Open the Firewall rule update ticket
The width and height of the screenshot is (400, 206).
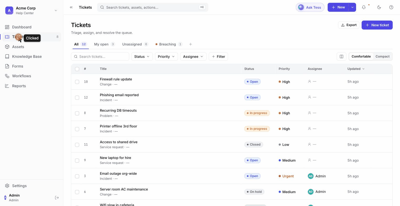point(116,79)
